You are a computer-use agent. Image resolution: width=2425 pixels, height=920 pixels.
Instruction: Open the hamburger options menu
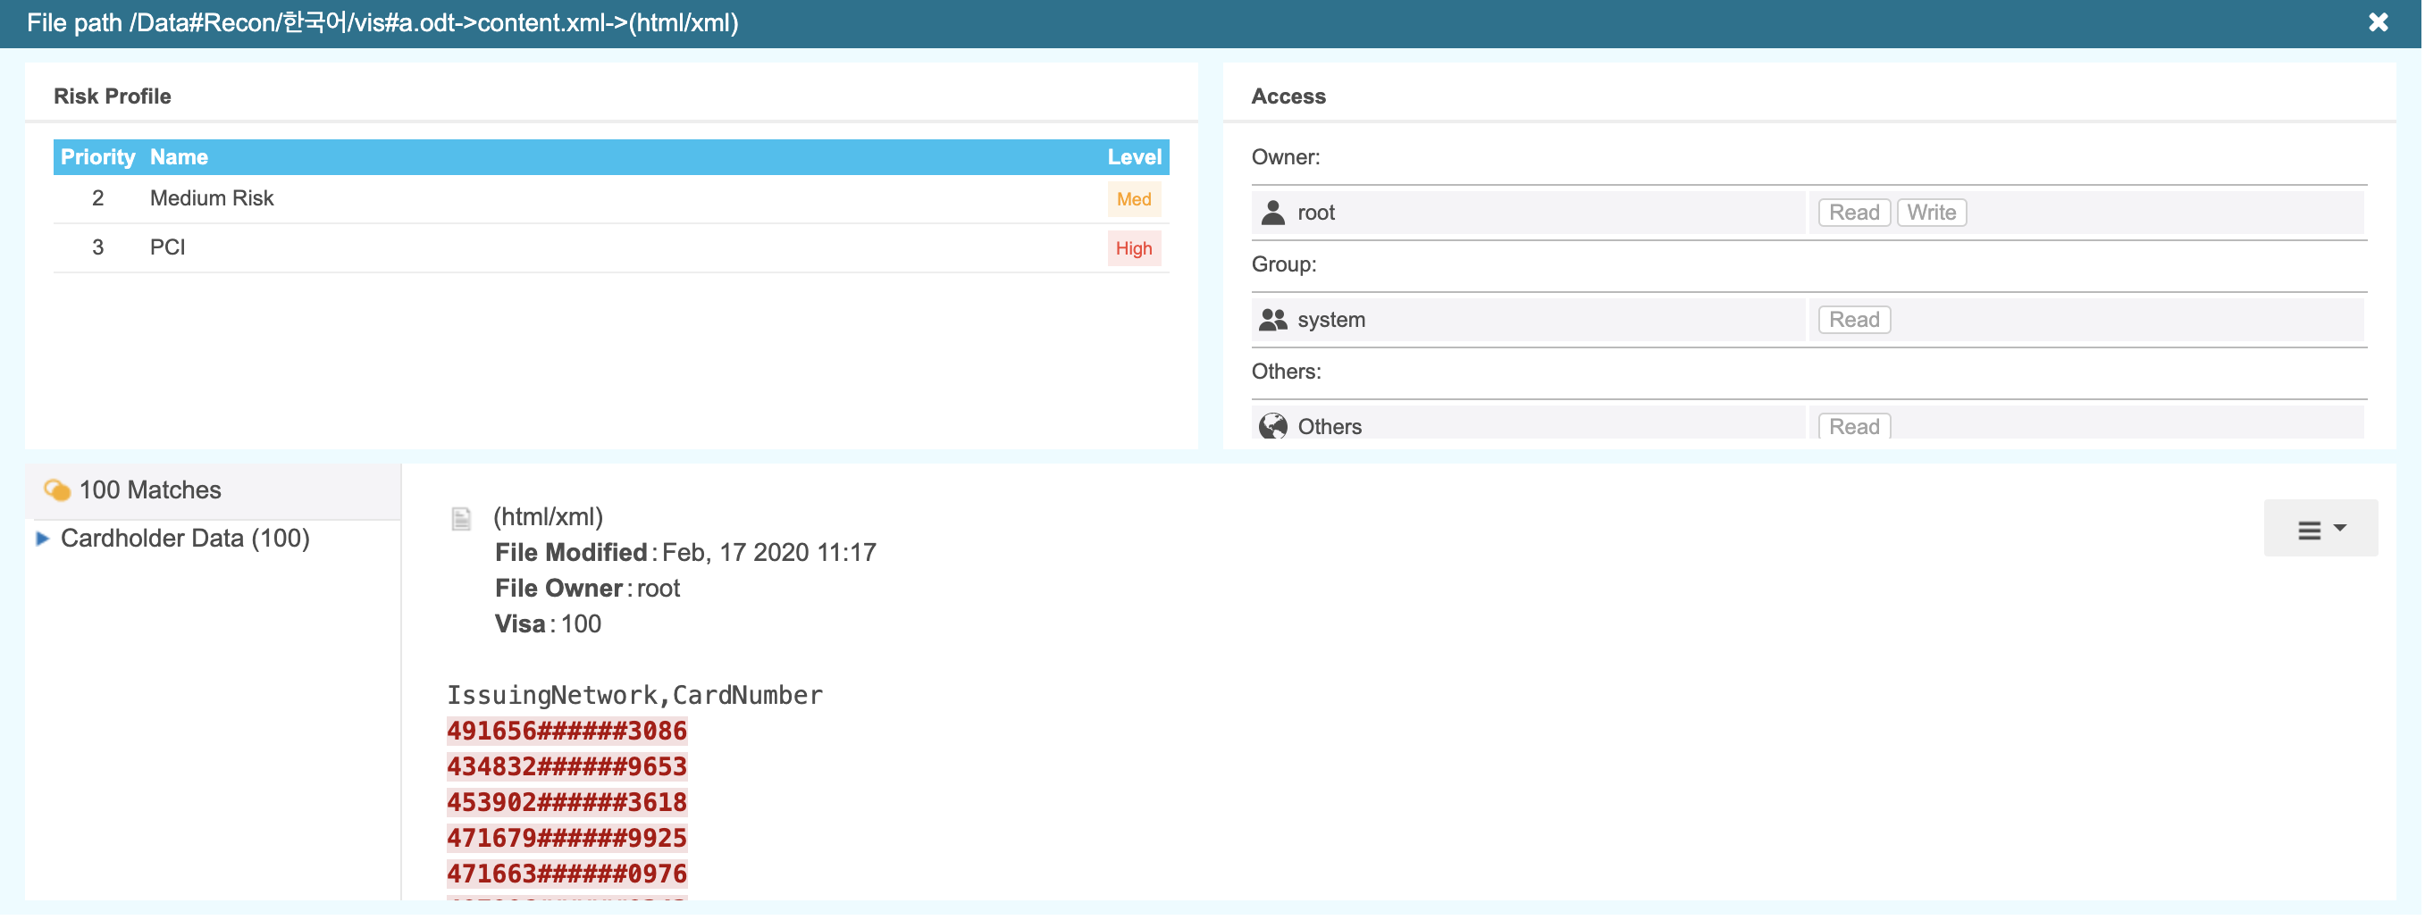coord(2320,529)
